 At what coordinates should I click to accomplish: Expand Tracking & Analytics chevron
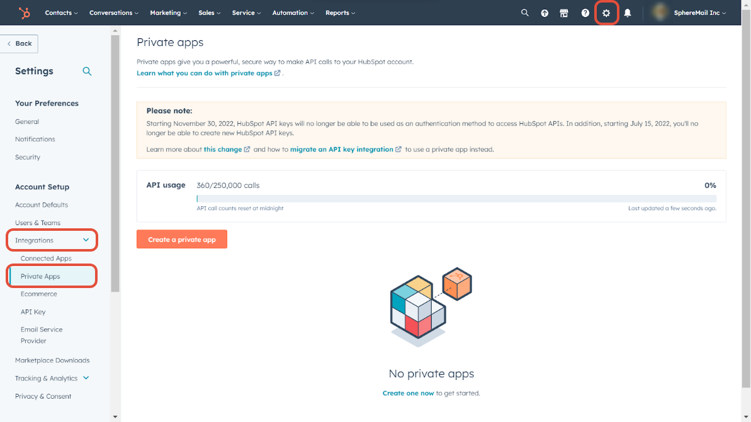pos(86,377)
